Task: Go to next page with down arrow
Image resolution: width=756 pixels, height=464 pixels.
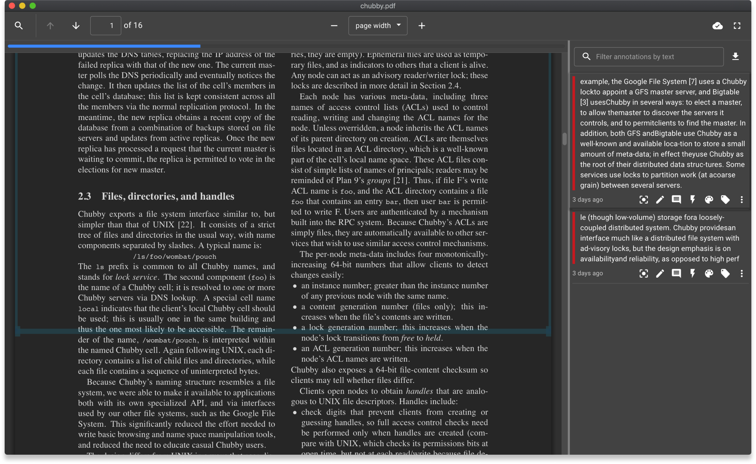Action: [76, 26]
